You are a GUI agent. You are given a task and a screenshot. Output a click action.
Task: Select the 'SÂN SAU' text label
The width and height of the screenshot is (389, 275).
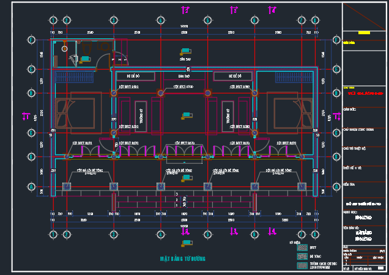click(x=185, y=59)
